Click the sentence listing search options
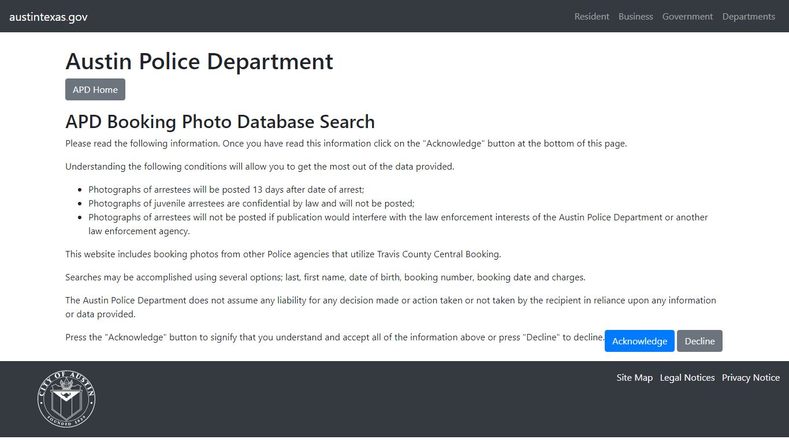This screenshot has height=443, width=789. coord(325,277)
